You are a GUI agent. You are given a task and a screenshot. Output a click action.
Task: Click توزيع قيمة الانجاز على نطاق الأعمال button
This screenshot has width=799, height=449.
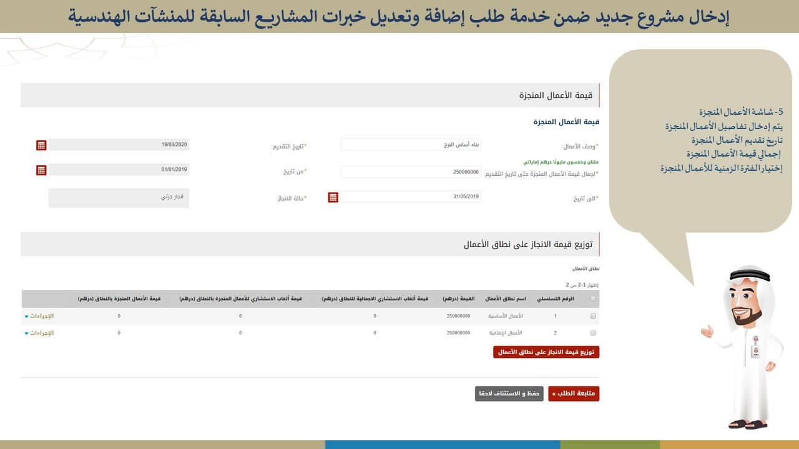(x=546, y=352)
